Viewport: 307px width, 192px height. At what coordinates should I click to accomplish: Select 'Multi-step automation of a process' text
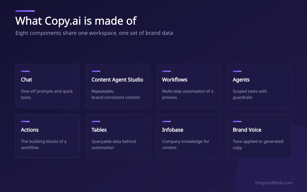click(188, 94)
